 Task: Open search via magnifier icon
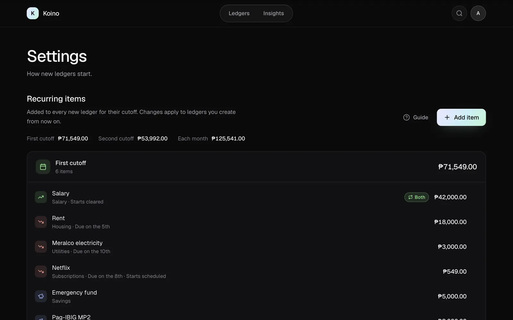click(459, 13)
